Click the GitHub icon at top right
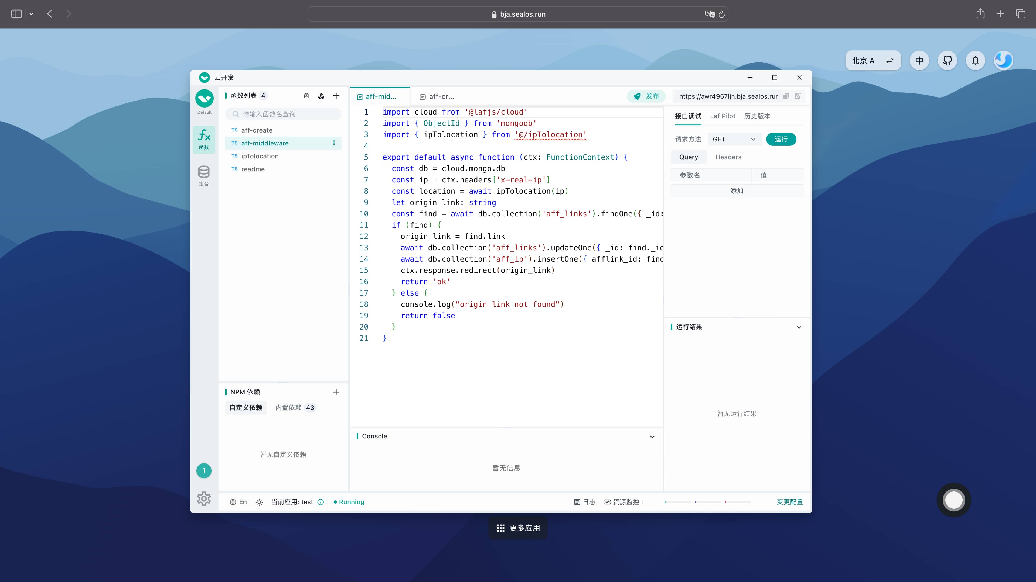Viewport: 1036px width, 582px height. click(948, 61)
